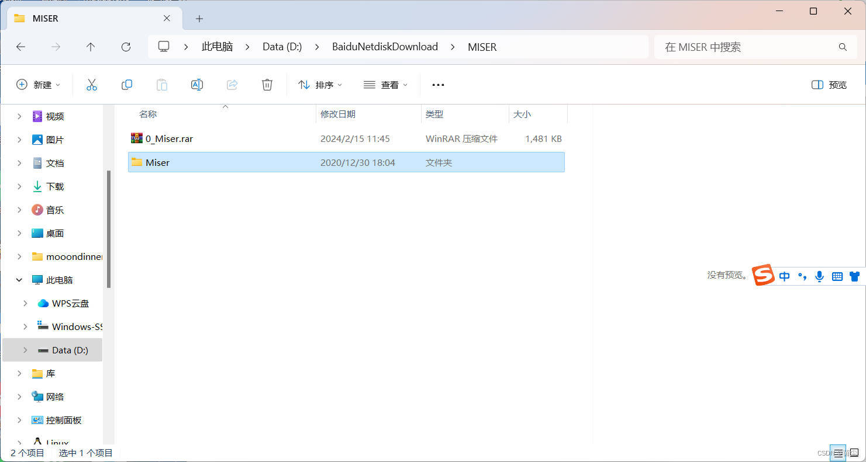
Task: Go up one folder with the up arrow
Action: [x=91, y=47]
